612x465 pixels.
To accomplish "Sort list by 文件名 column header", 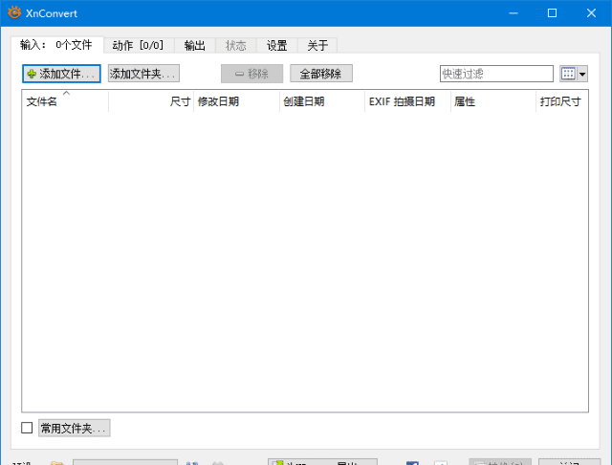I will (x=65, y=101).
